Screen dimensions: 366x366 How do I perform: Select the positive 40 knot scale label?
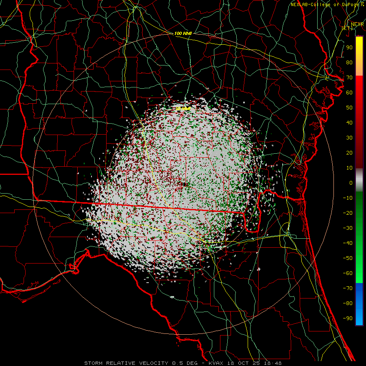pyautogui.click(x=349, y=123)
